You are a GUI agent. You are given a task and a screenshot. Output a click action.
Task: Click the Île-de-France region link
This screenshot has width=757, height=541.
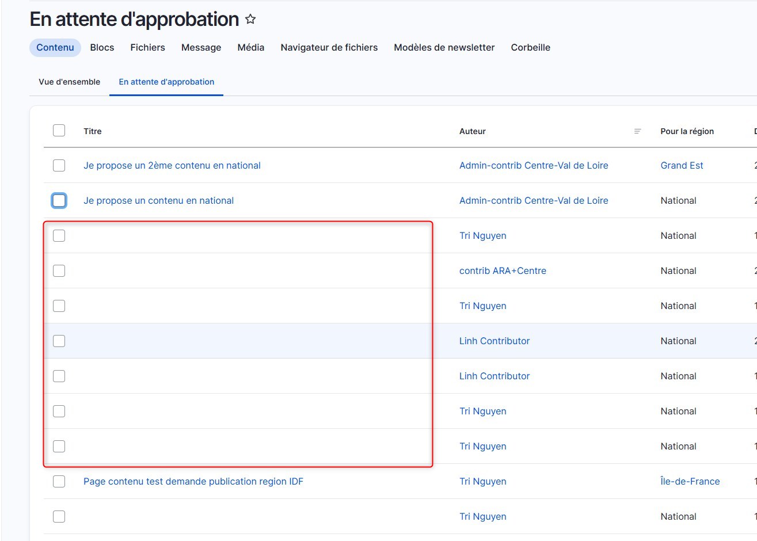point(690,482)
